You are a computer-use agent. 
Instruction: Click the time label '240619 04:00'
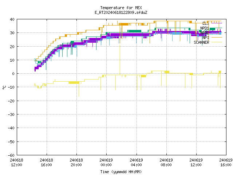pos(136,163)
